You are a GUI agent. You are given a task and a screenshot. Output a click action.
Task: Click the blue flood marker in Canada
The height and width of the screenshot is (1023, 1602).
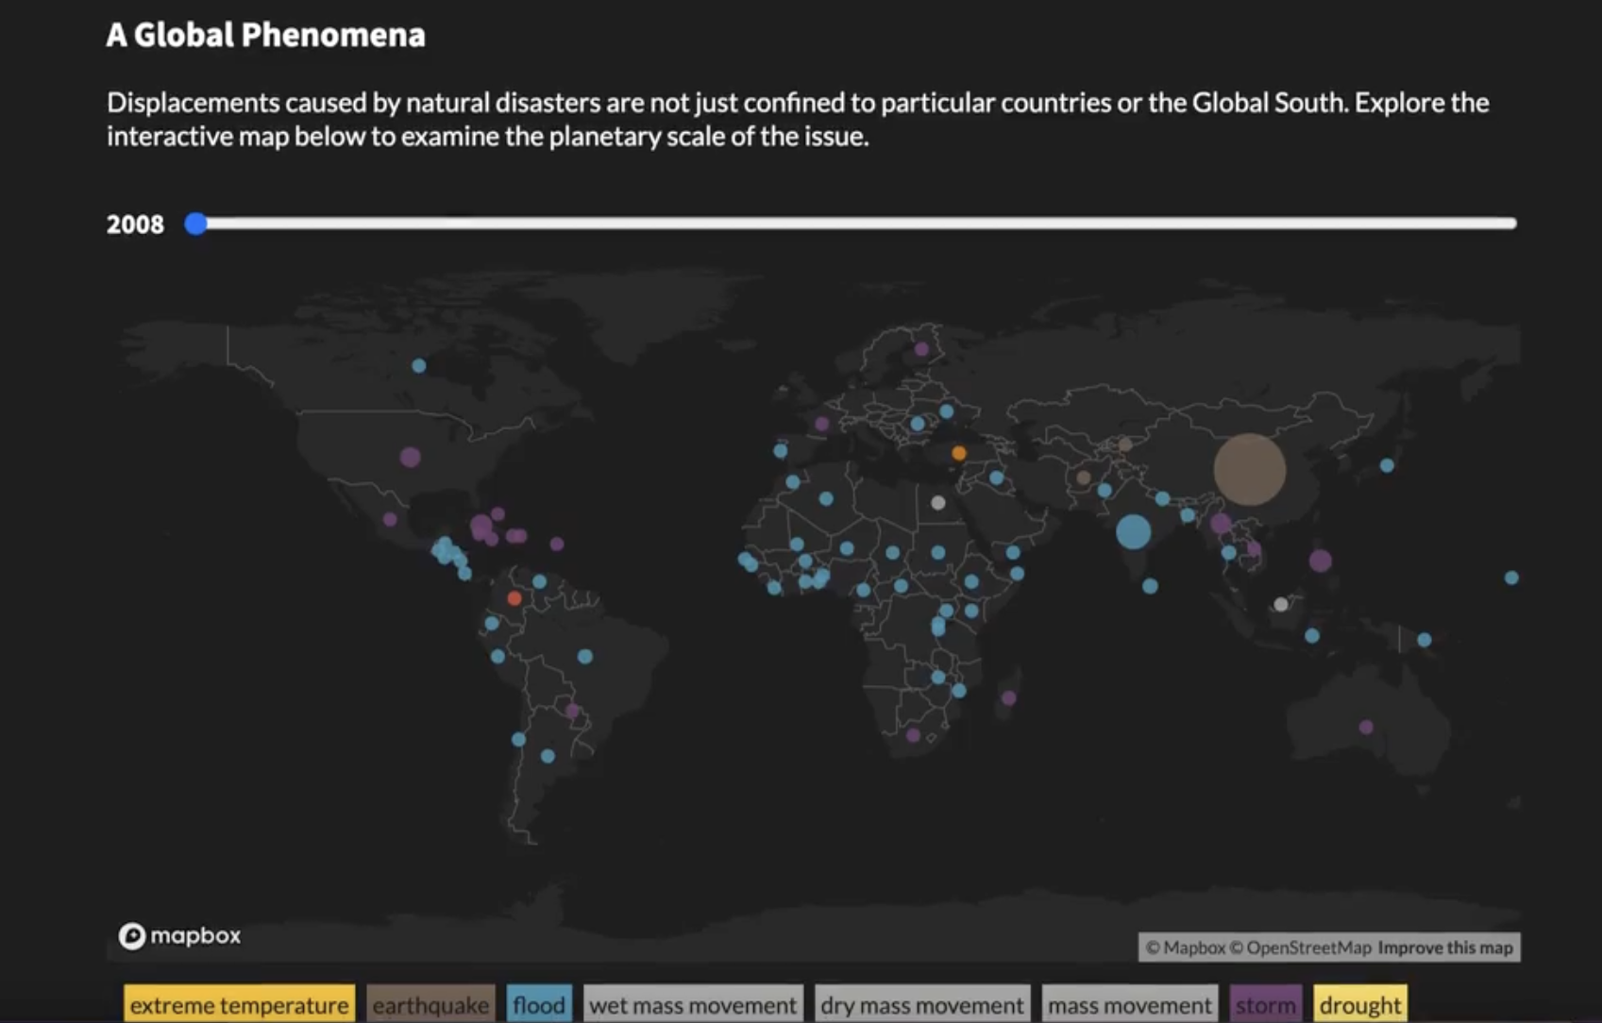pyautogui.click(x=418, y=365)
